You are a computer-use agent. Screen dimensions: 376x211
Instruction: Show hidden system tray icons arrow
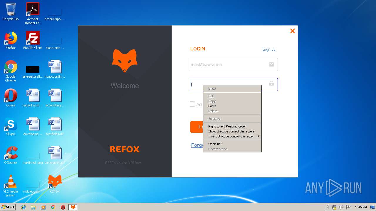(x=328, y=207)
